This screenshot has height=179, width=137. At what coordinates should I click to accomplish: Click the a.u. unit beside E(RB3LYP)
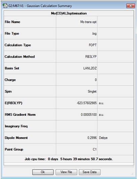[101, 103]
